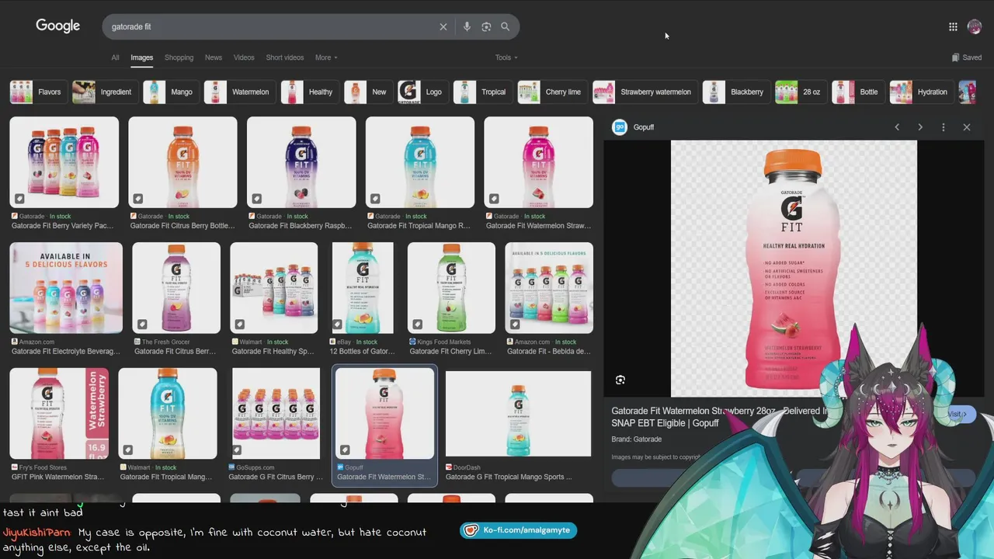
Task: Click the Gatorade G Fit Tropical Mango Sports caption
Action: [509, 477]
